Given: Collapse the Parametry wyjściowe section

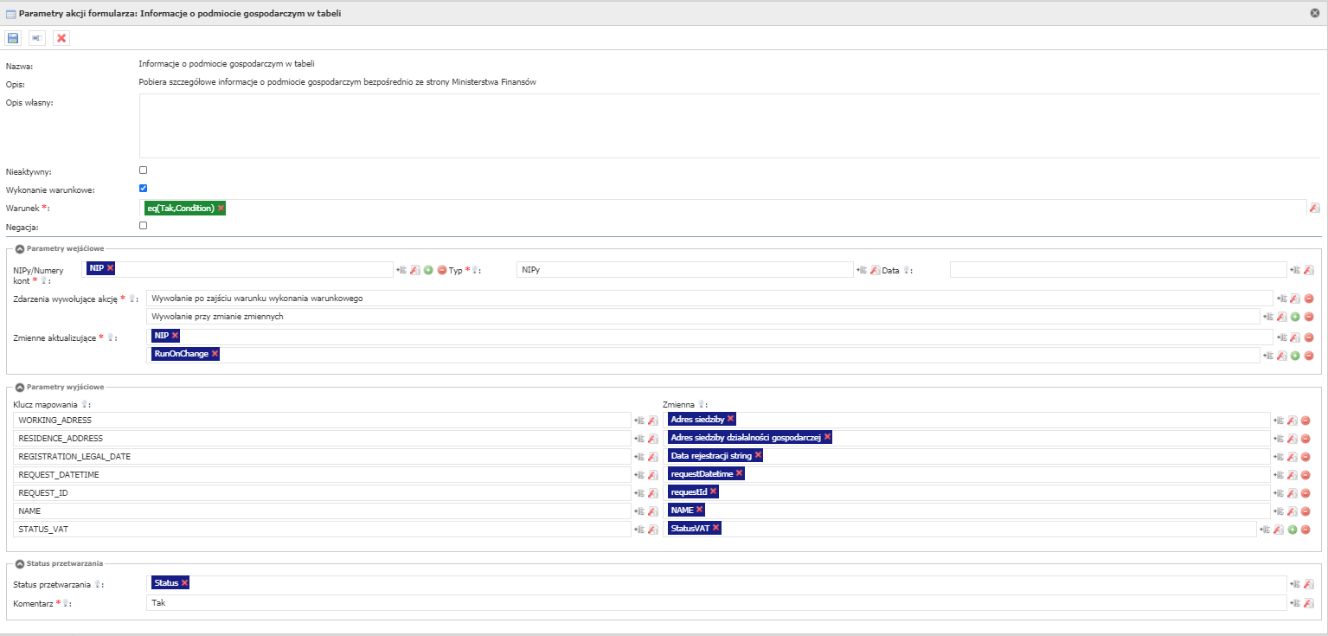Looking at the screenshot, I should tap(20, 387).
